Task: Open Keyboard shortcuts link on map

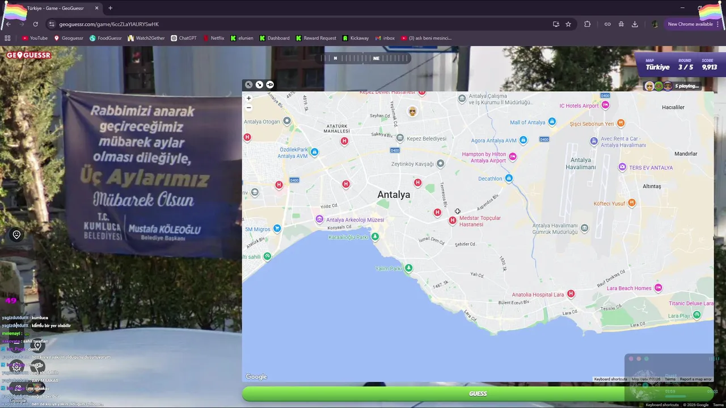Action: click(610, 379)
